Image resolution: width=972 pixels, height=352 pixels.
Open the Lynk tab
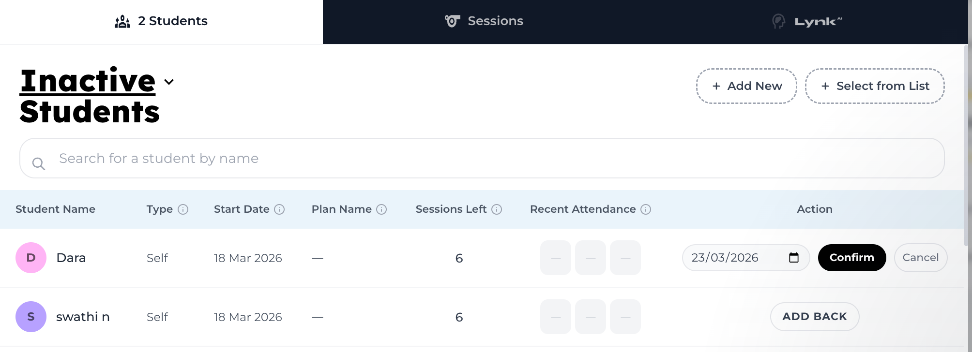806,21
